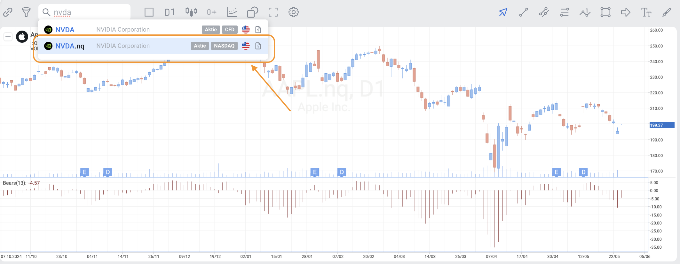Open the indicators chart icon

tap(232, 12)
